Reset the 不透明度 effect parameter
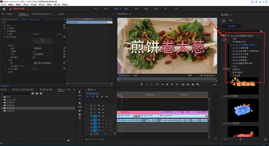 [x=64, y=28]
